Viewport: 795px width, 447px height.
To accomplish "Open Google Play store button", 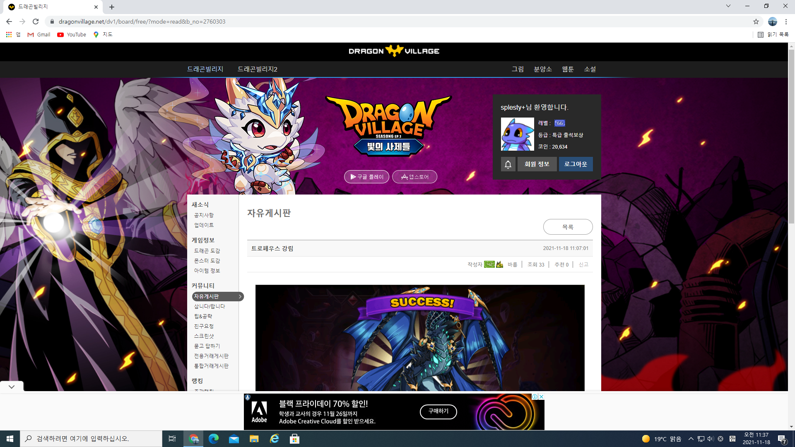I will pyautogui.click(x=366, y=177).
